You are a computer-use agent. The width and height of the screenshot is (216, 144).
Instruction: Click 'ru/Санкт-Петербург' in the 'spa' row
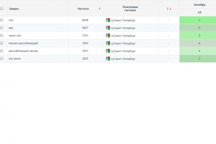point(123,28)
